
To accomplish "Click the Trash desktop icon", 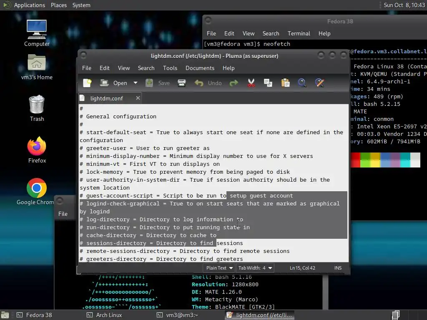I will 37,108.
